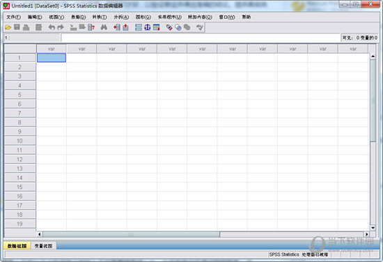Open the 帮助 menu
The width and height of the screenshot is (383, 262).
coord(247,17)
